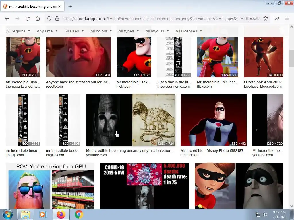Reload the current page

[28, 19]
